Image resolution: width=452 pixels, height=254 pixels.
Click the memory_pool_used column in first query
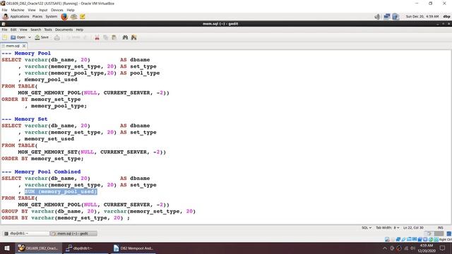tap(51, 80)
